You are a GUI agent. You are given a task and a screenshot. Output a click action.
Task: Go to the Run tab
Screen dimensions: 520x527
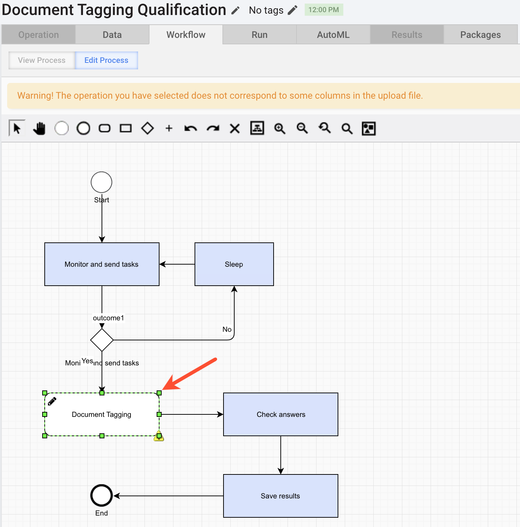tap(260, 35)
